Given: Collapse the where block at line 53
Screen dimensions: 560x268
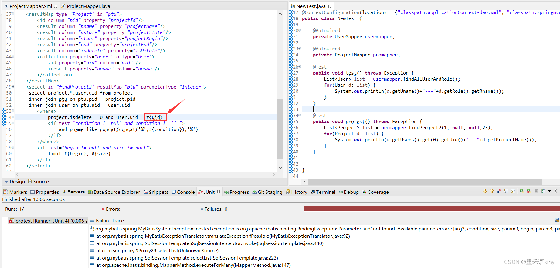Looking at the screenshot, I should coord(13,111).
